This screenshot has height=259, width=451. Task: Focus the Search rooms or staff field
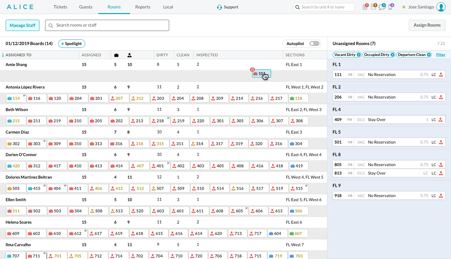[x=107, y=25]
